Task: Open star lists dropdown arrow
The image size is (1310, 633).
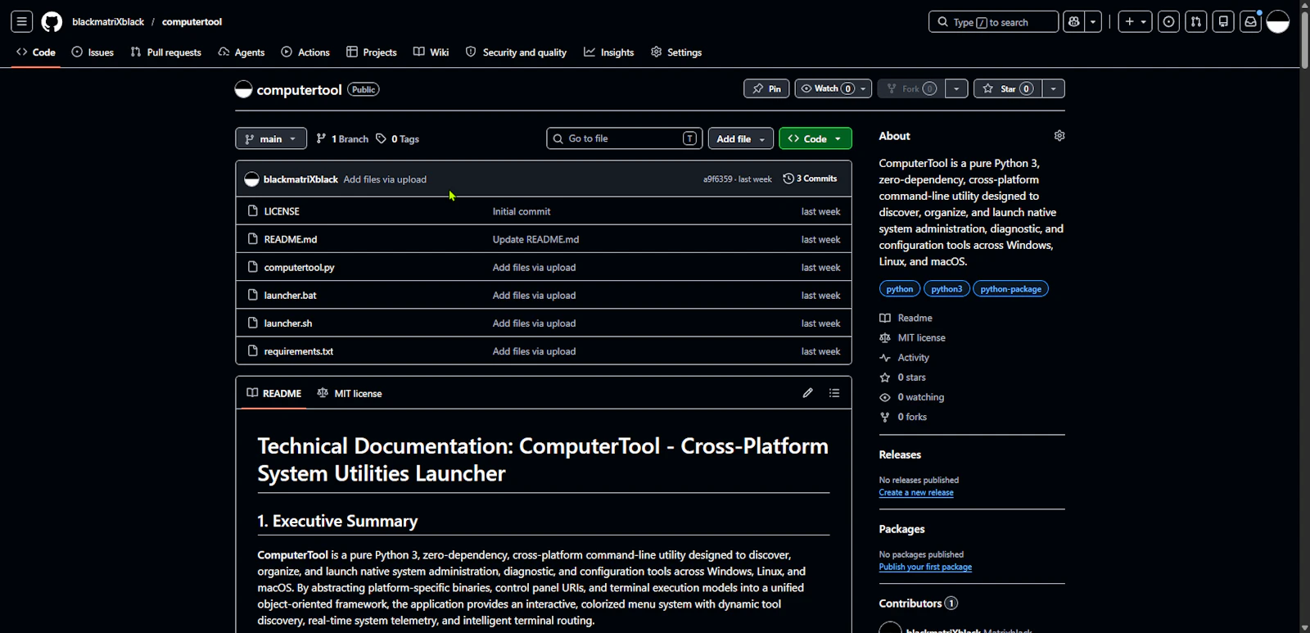Action: point(1054,88)
